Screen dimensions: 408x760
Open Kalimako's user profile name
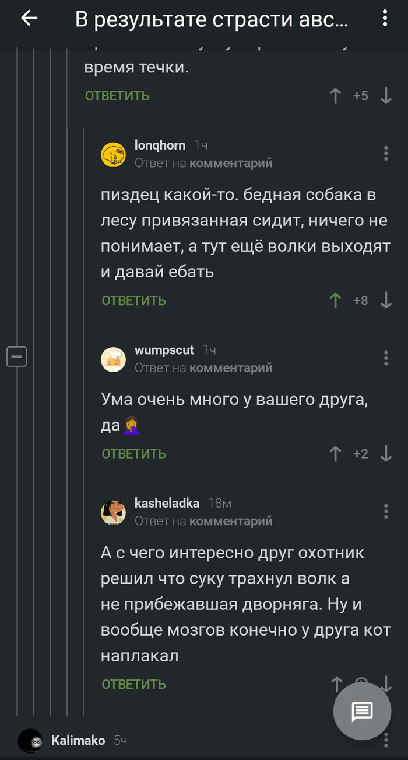(x=78, y=740)
